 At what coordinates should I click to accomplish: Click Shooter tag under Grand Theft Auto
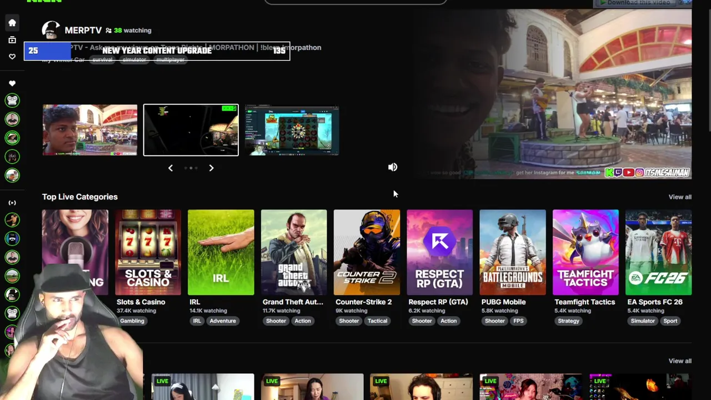276,321
